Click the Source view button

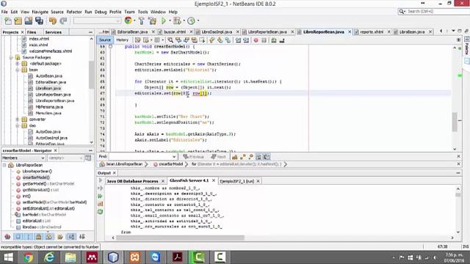[x=105, y=40]
